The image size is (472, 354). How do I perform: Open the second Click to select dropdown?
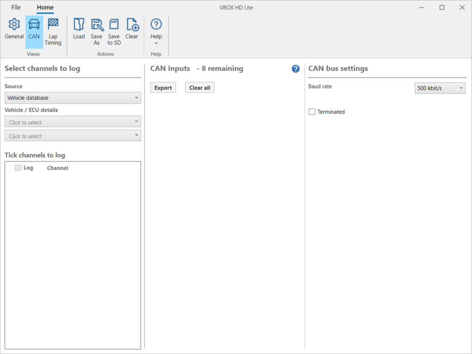(73, 135)
